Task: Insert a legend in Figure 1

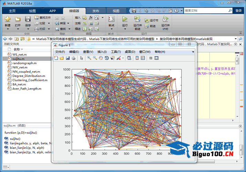Action: pyautogui.click(x=143, y=58)
